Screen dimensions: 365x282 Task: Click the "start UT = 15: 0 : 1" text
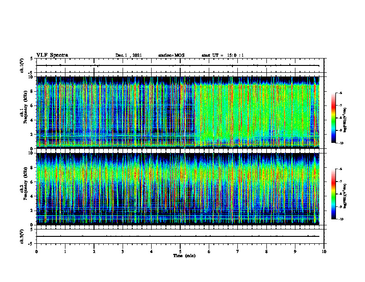tap(223, 55)
